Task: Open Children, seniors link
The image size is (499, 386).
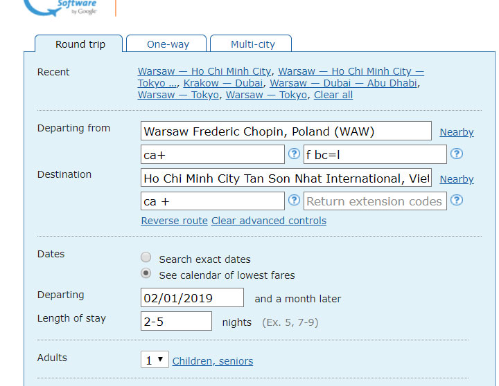Action: [213, 361]
